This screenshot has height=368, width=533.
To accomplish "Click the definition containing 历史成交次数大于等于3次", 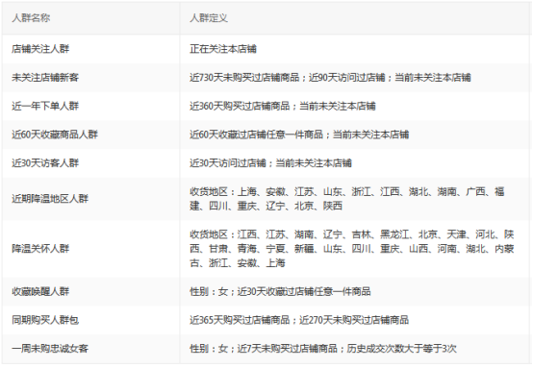I will [323, 349].
